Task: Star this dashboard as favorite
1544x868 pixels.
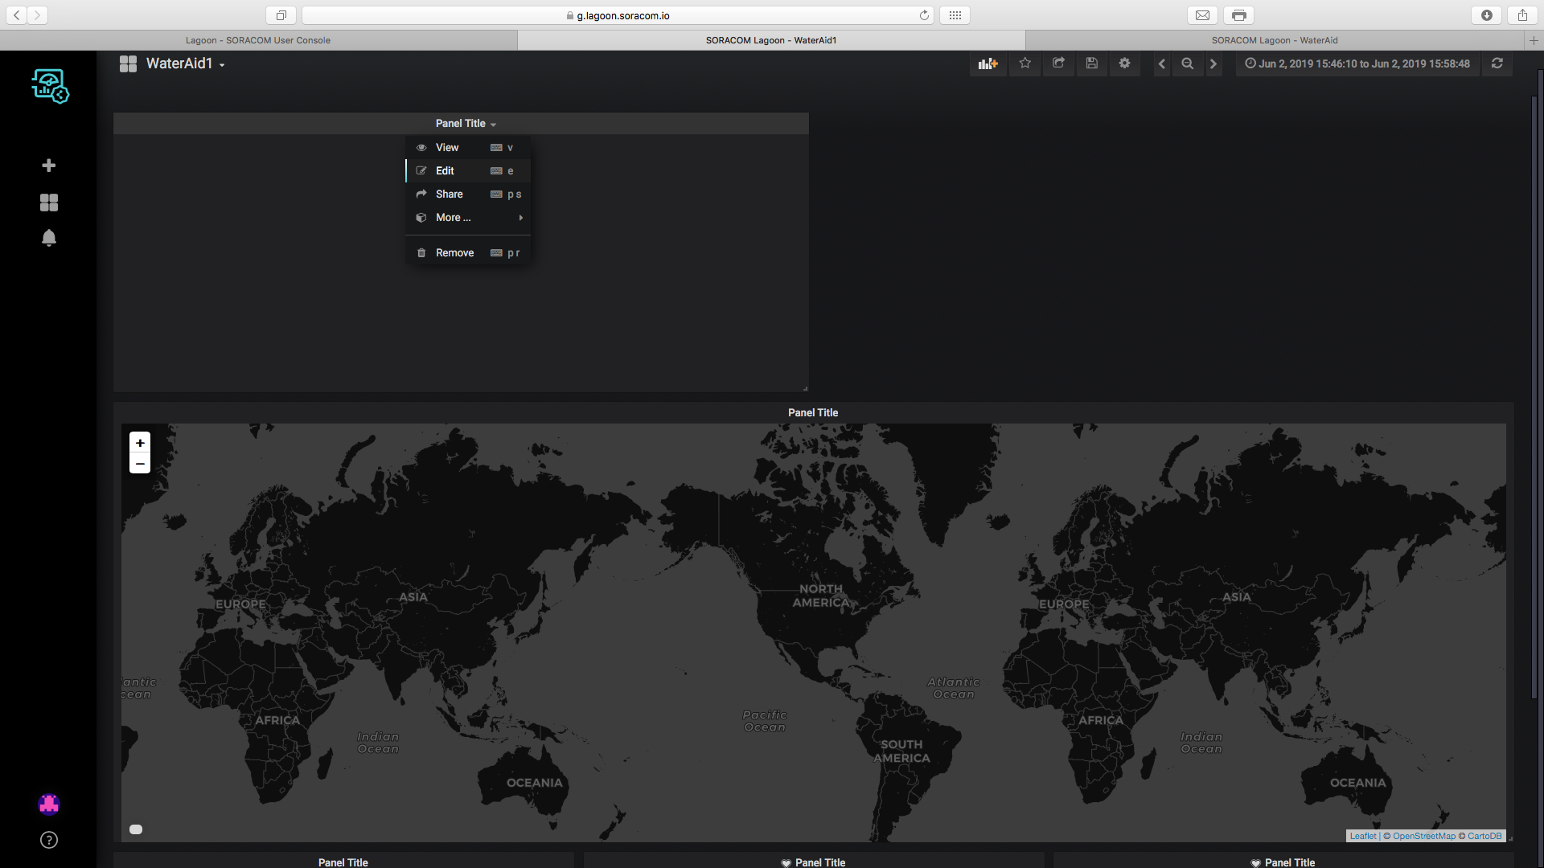Action: 1025,63
